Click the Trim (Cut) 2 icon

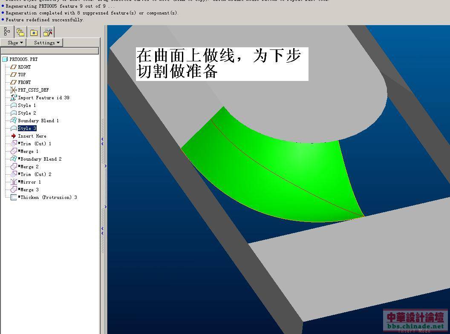pyautogui.click(x=14, y=174)
